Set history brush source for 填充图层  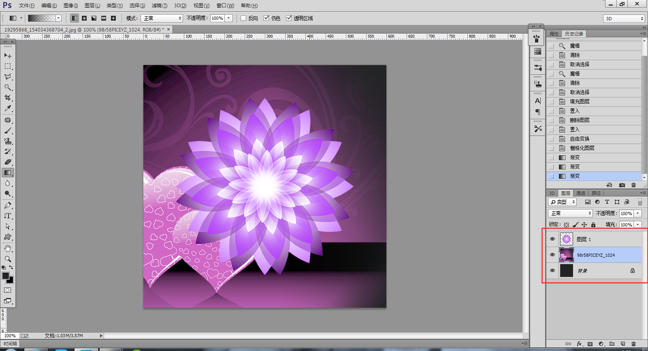[x=551, y=101]
